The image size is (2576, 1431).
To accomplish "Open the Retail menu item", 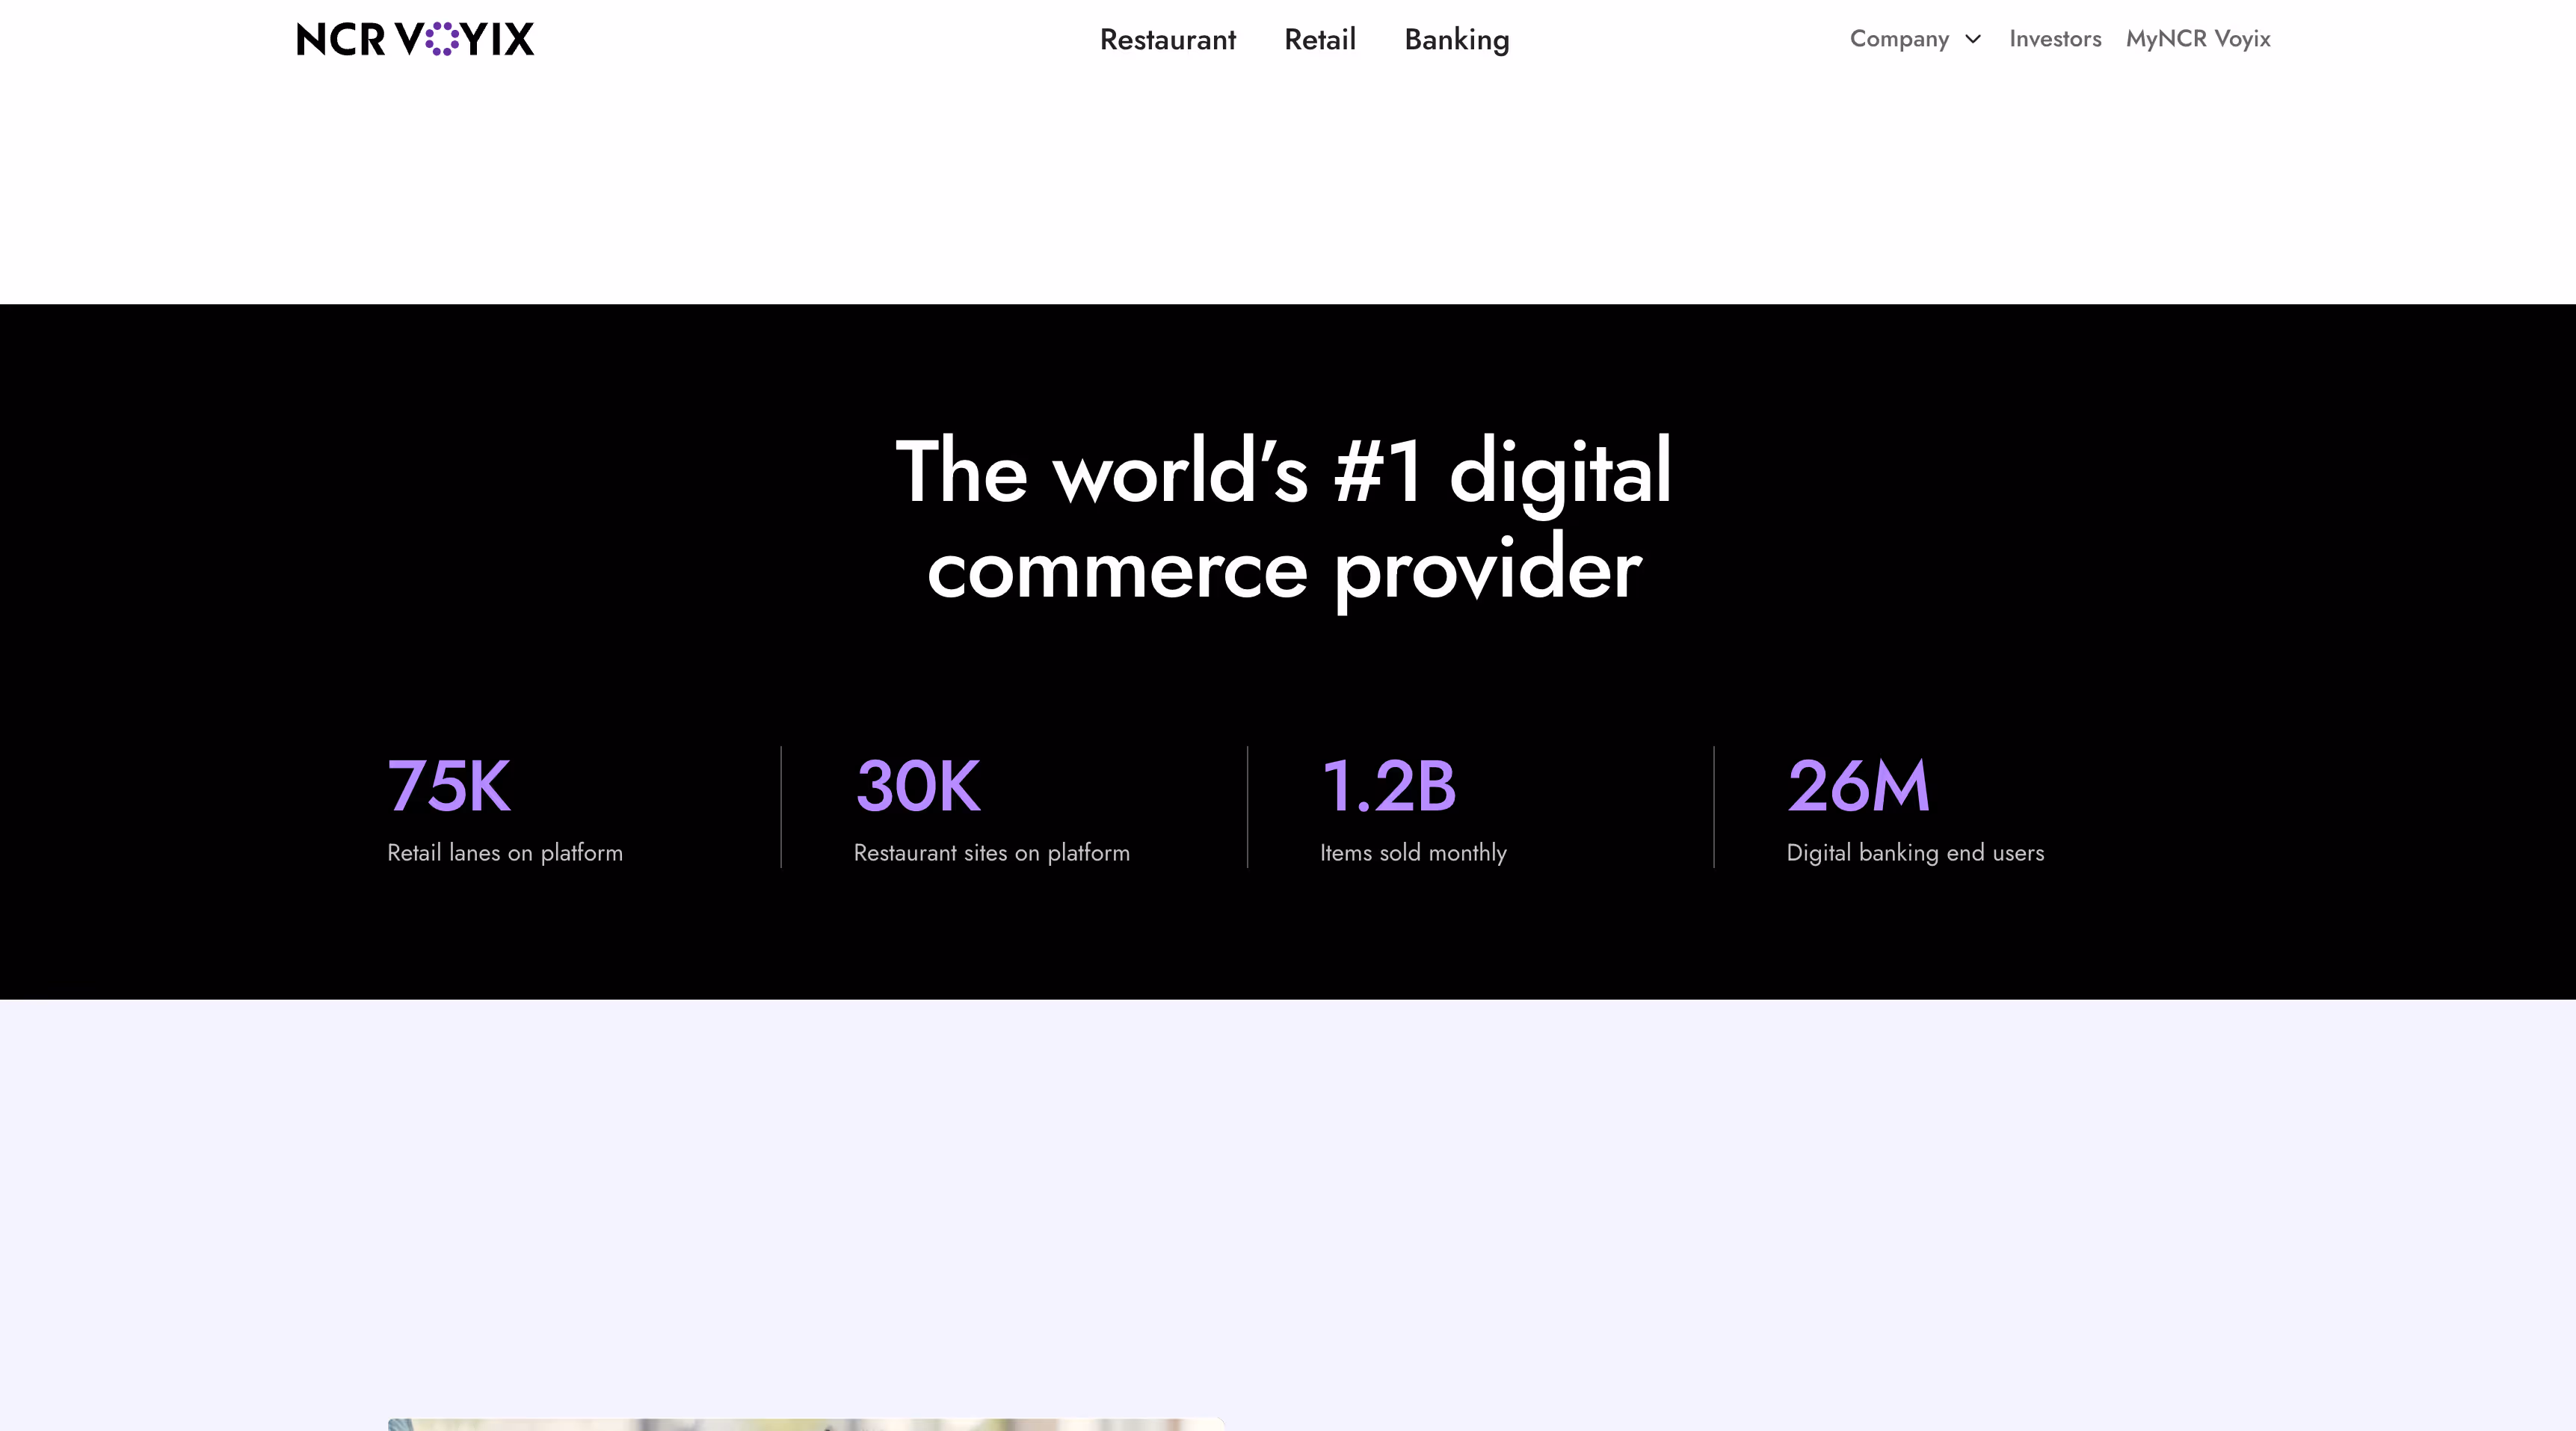I will 1319,40.
